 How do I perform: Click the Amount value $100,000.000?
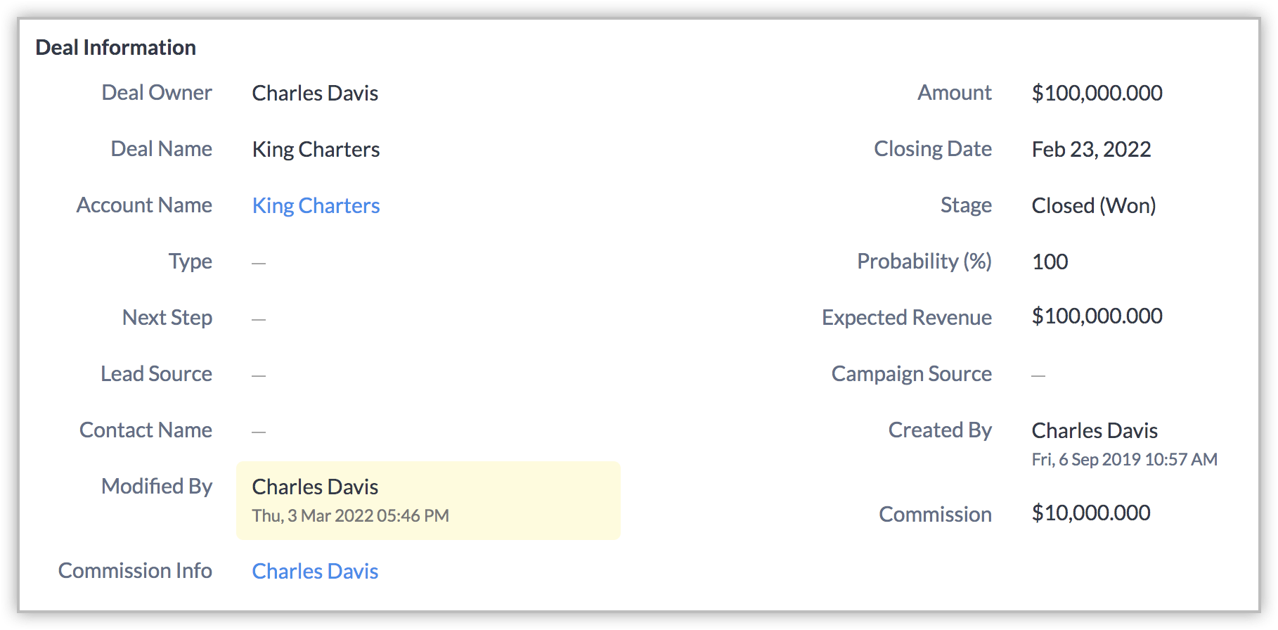coord(1097,93)
